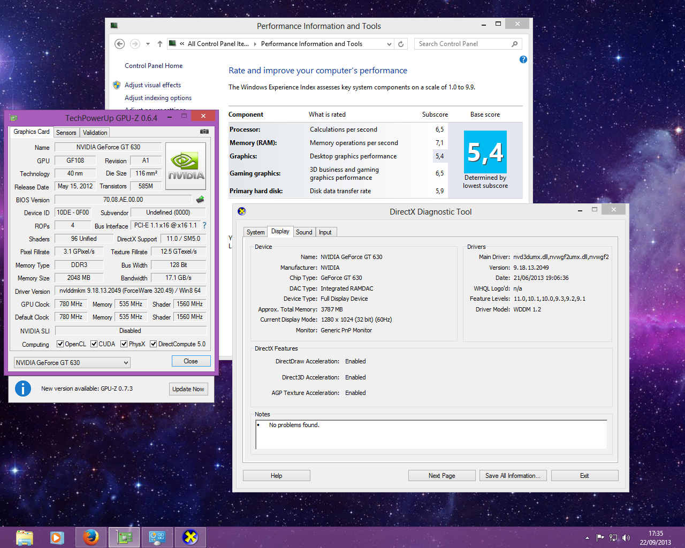The width and height of the screenshot is (685, 548).
Task: Open Adjust indexing options link
Action: point(158,98)
